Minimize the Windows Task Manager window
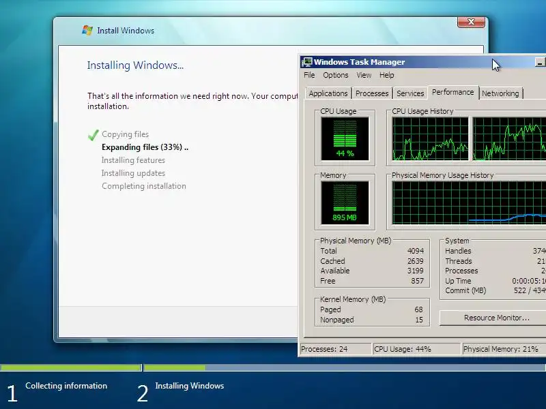Image resolution: width=546 pixels, height=409 pixels. point(539,63)
